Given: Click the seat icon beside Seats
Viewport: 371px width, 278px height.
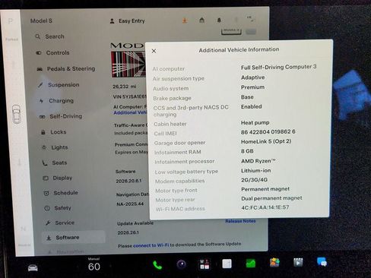Looking at the screenshot, I should (45, 163).
